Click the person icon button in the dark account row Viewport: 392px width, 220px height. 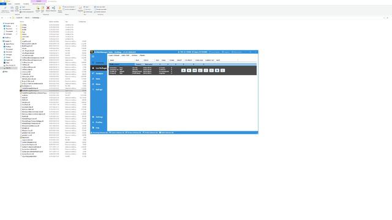point(184,71)
